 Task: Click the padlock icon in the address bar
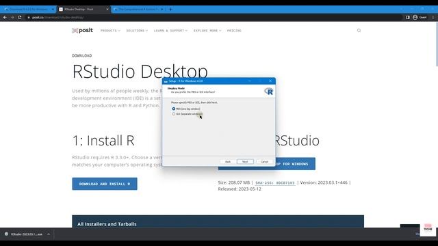(x=29, y=17)
